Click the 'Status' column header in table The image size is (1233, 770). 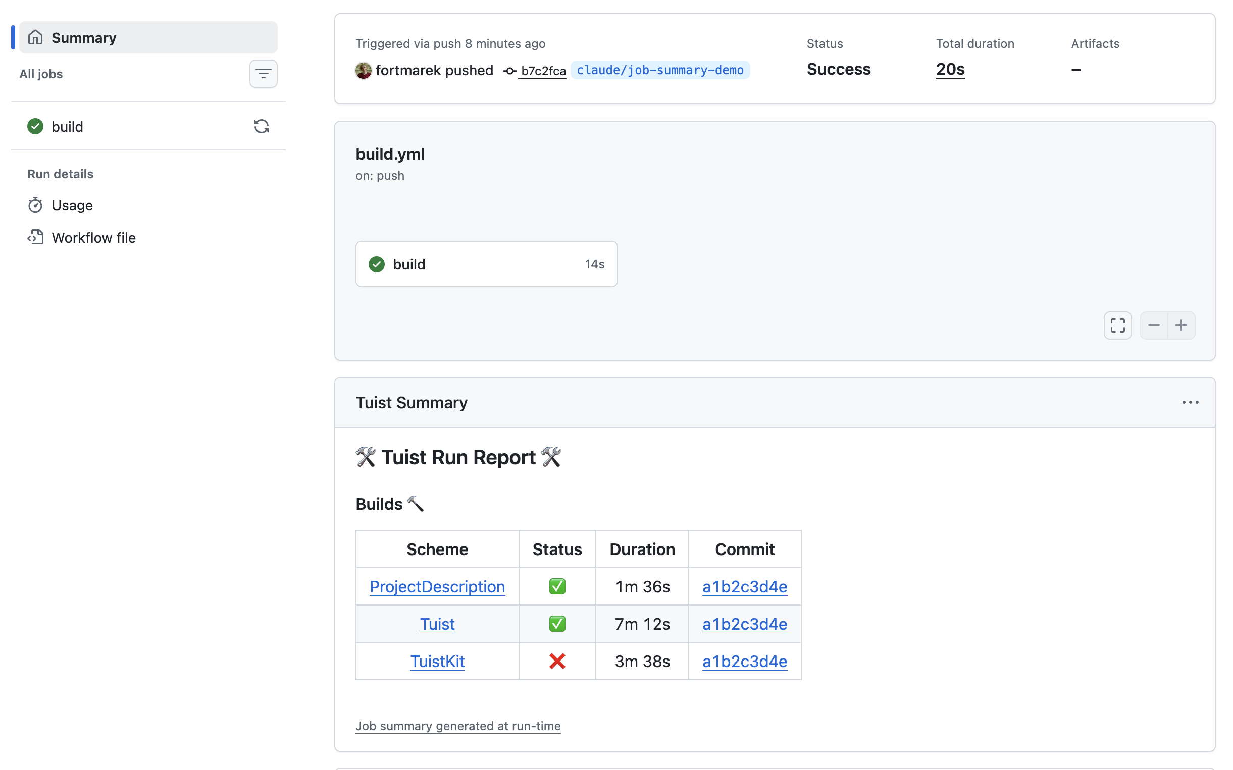[x=557, y=549]
